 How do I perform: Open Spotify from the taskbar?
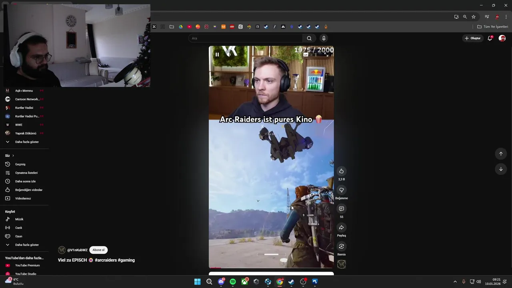(x=233, y=282)
